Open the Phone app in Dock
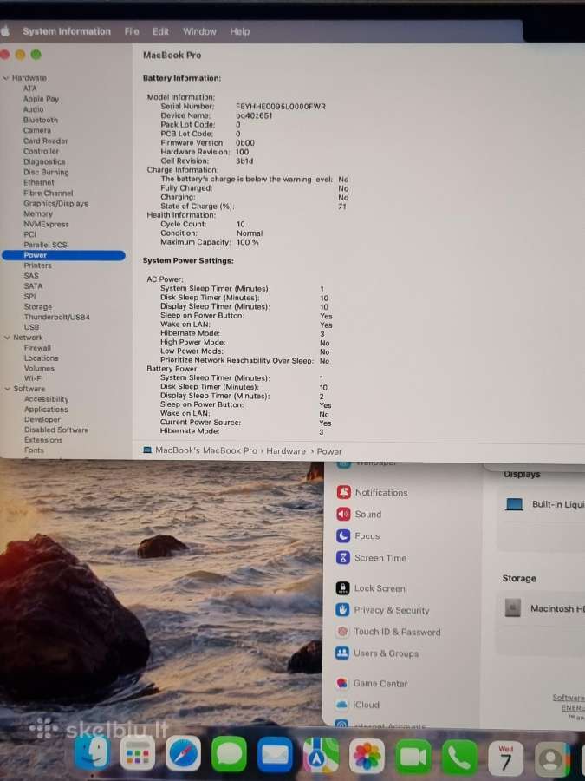 click(x=459, y=758)
